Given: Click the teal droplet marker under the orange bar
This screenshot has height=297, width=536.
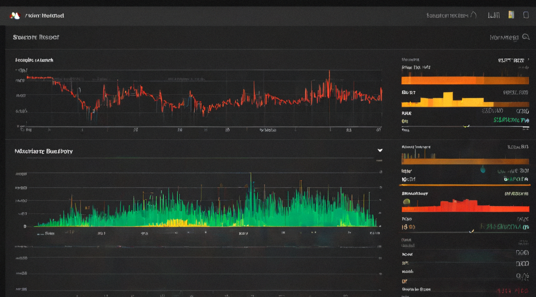Looking at the screenshot, I should click(483, 169).
